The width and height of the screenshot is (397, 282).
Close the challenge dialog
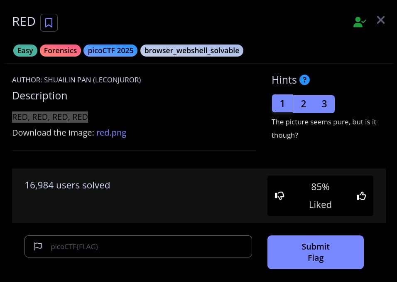coord(381,20)
